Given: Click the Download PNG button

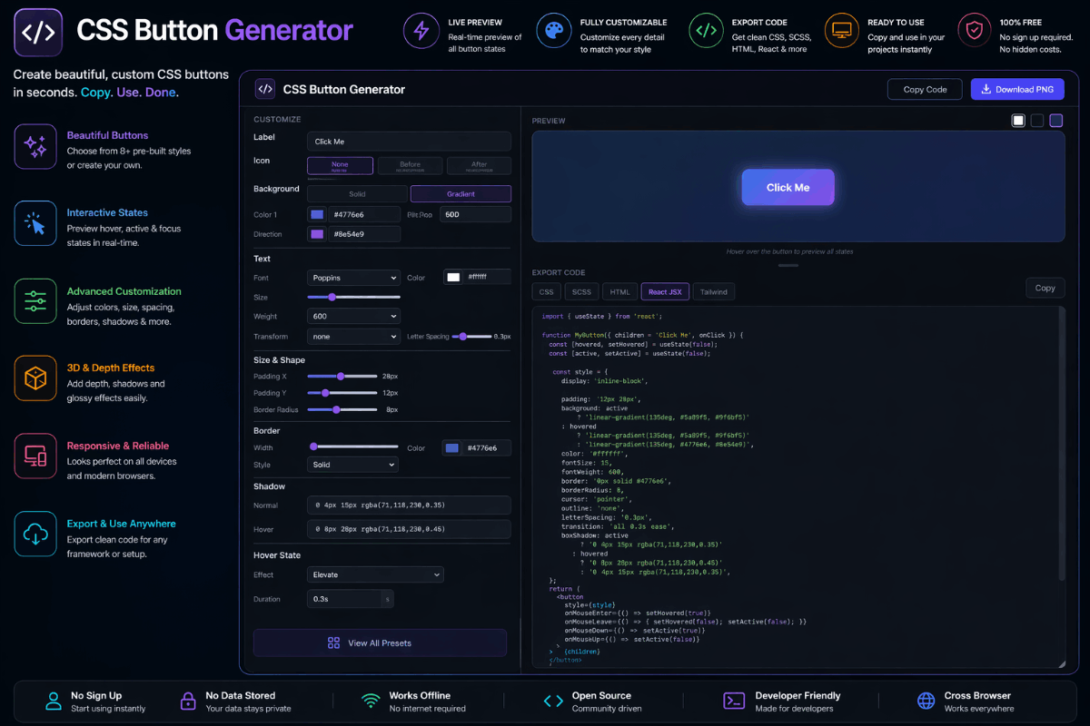Looking at the screenshot, I should coord(1018,89).
